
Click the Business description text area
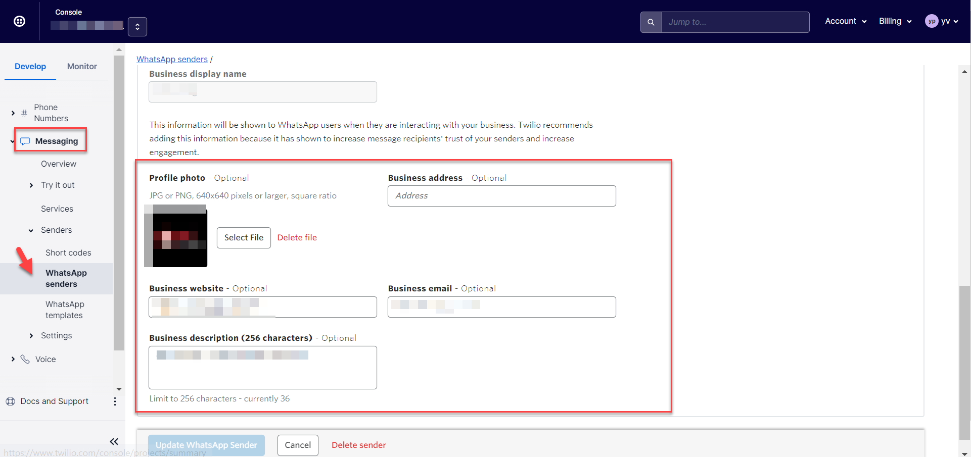(263, 368)
